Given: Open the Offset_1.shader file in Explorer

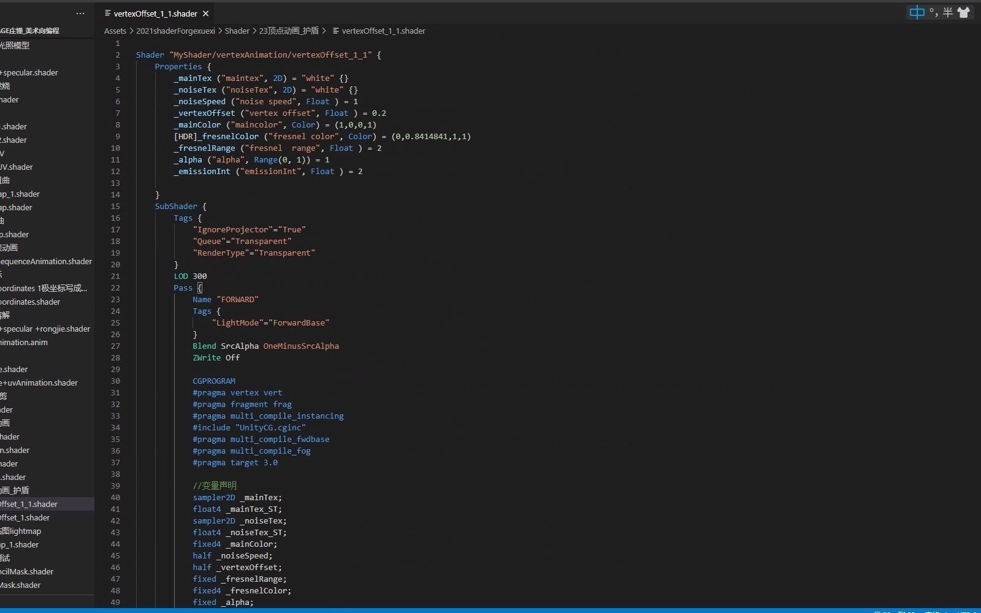Looking at the screenshot, I should click(25, 517).
